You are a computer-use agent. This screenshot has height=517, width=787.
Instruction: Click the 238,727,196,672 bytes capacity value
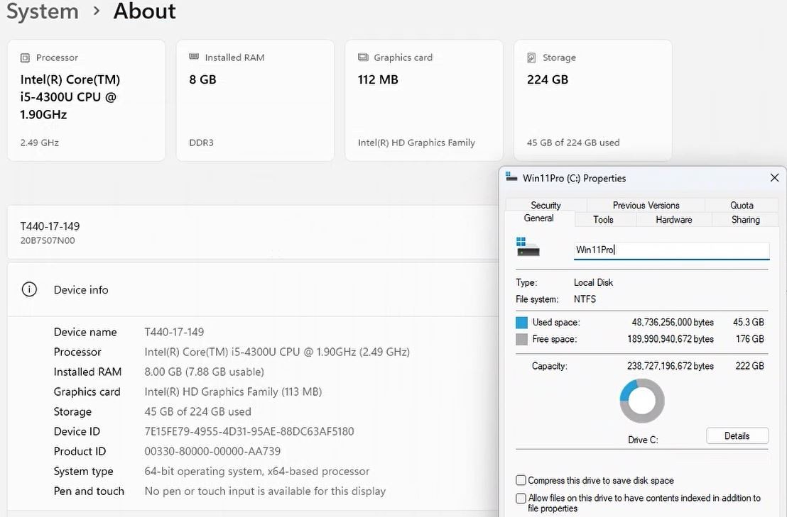670,366
